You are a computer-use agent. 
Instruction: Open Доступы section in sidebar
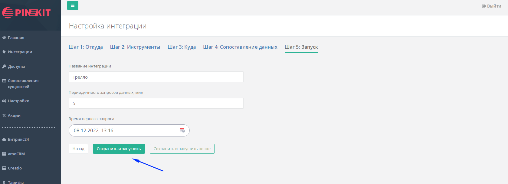coord(16,67)
